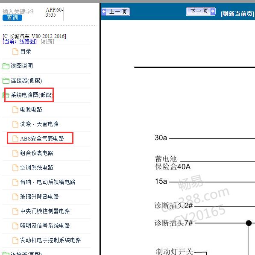Screen dimensions: 255x255
Task: Click the page icon beside 中央门锁控制器电路
Action: (x=15, y=211)
